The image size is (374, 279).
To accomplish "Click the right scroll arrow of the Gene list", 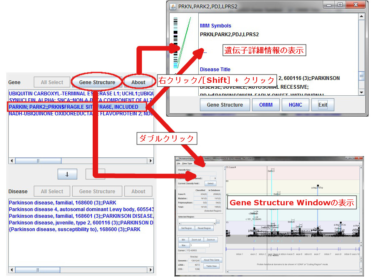I will coord(151,161).
